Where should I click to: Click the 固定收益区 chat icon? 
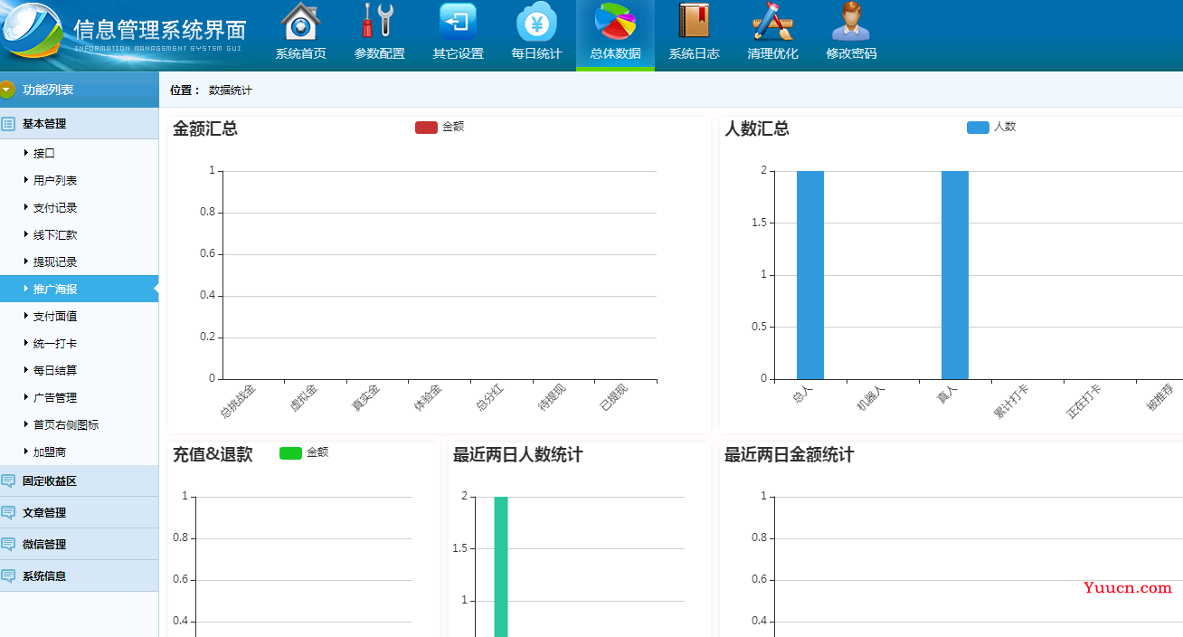8,480
